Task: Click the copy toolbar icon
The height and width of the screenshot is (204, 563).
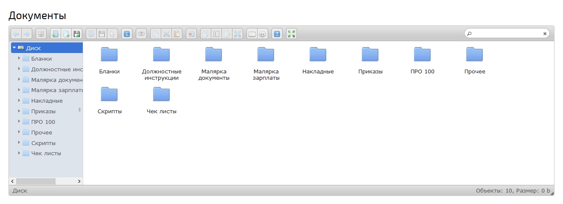Action: pos(156,34)
